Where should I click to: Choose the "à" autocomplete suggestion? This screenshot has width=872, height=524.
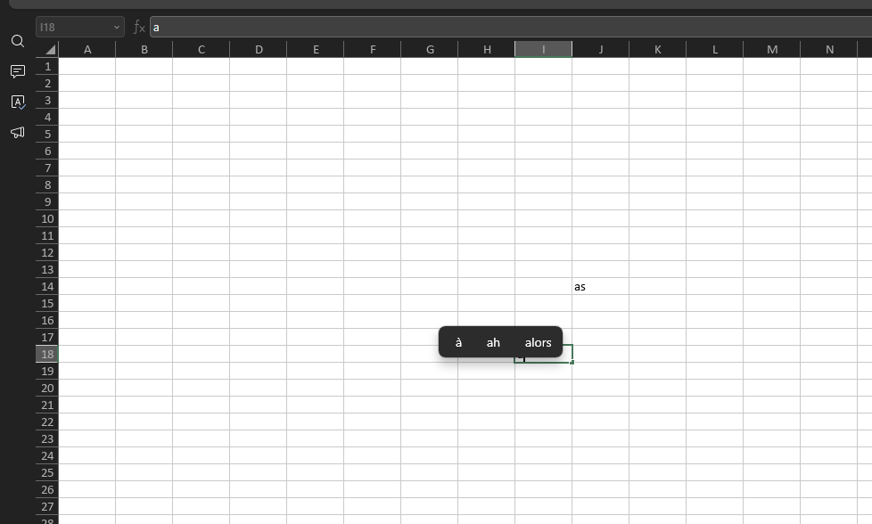click(458, 342)
